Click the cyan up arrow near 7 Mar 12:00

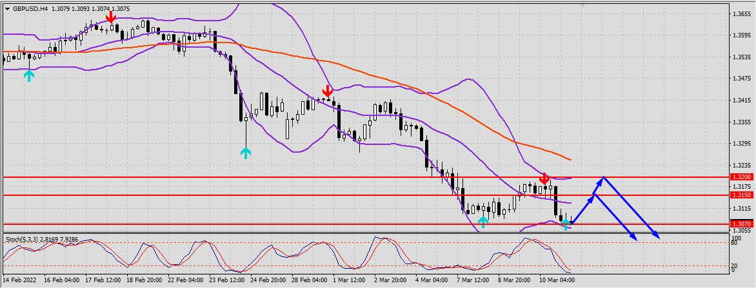pyautogui.click(x=483, y=222)
